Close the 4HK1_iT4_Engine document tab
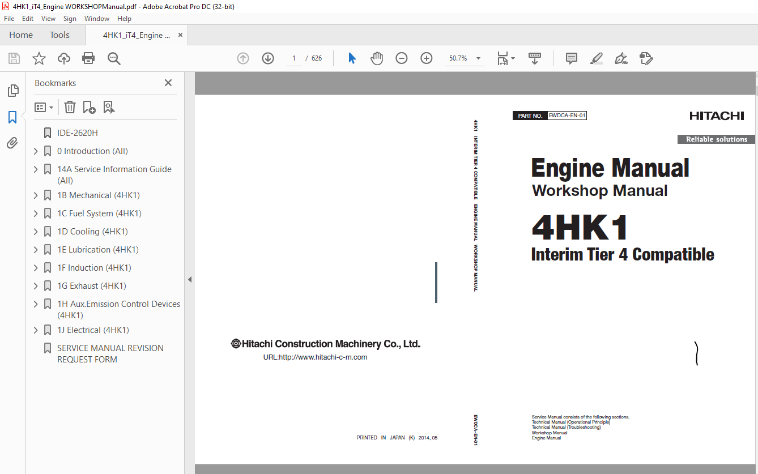Viewport: 758px width, 474px height. tap(181, 35)
